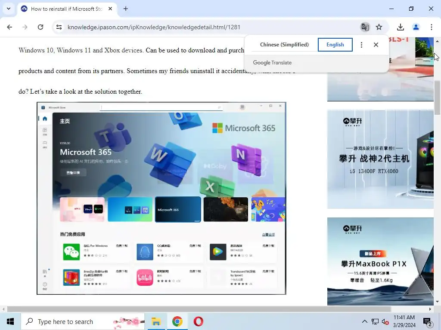This screenshot has height=330, width=441.
Task: Open the 攀升 MaxBook P1X ad banner
Action: pos(380,261)
